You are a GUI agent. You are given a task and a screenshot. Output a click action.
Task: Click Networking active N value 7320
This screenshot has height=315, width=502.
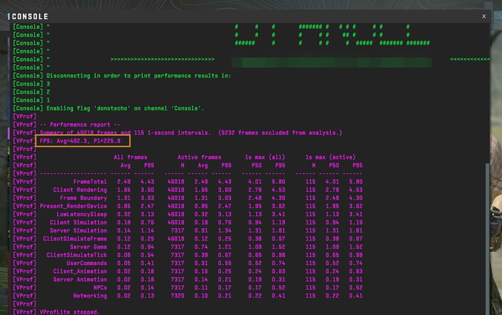point(177,296)
